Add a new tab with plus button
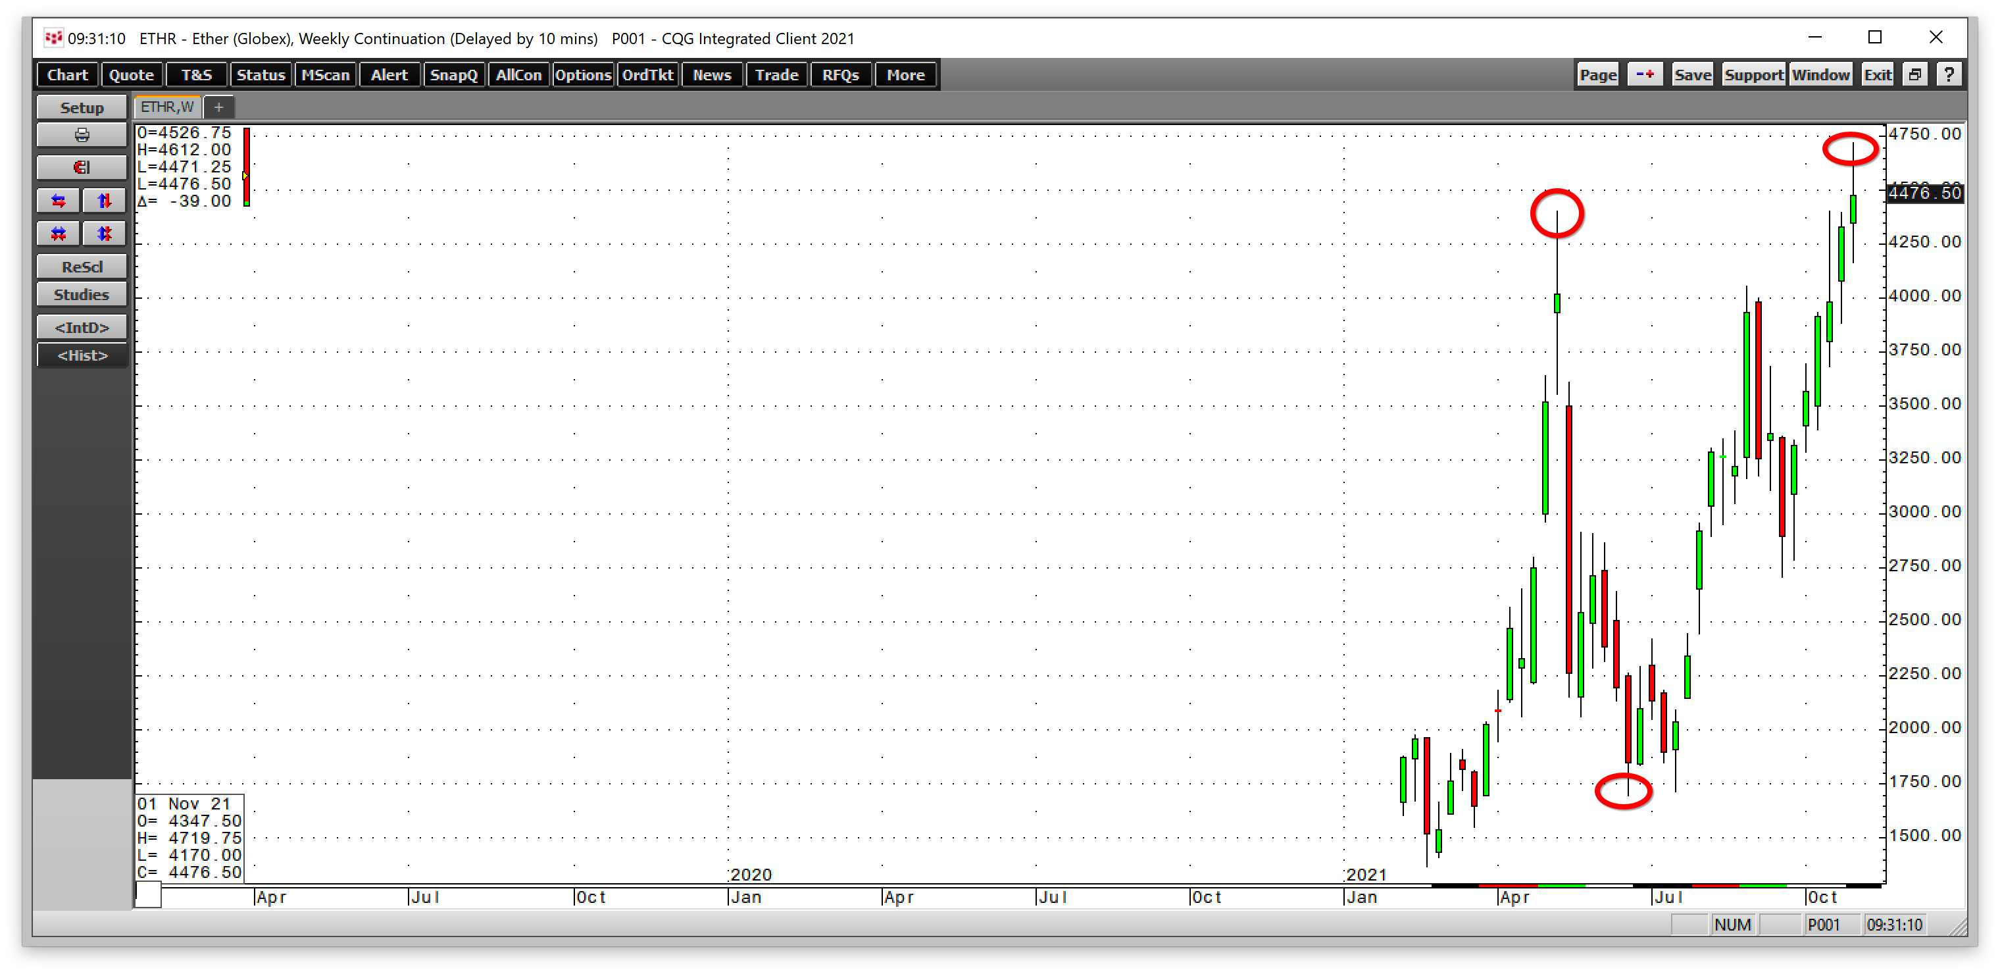This screenshot has height=974, width=2000. (219, 107)
